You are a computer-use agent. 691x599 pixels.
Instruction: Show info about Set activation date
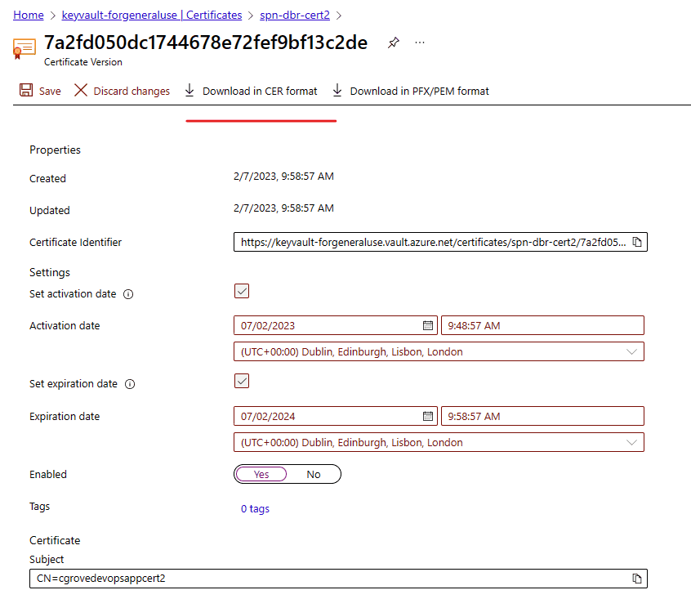pos(128,294)
